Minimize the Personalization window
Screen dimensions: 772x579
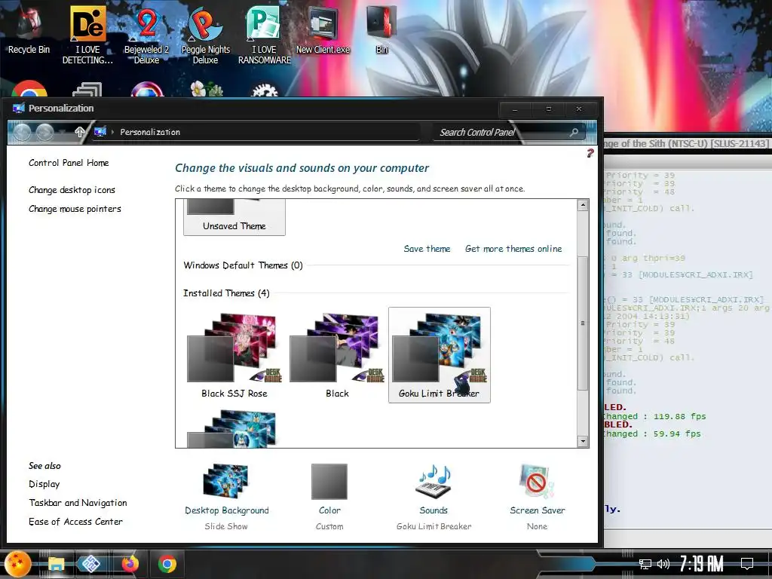(x=515, y=109)
